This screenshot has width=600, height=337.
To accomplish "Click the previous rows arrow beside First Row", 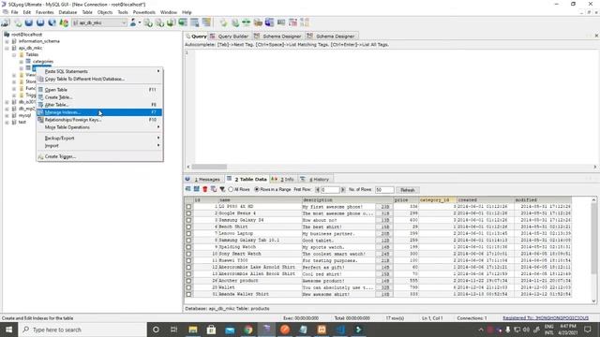I will 317,189.
